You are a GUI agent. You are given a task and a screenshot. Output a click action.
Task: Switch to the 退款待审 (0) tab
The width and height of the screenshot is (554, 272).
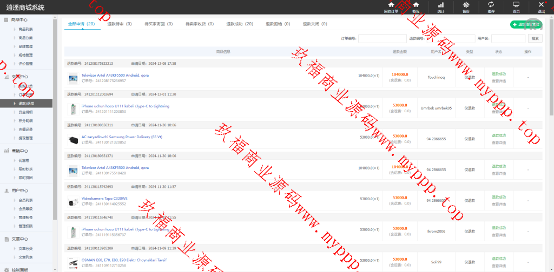point(119,24)
